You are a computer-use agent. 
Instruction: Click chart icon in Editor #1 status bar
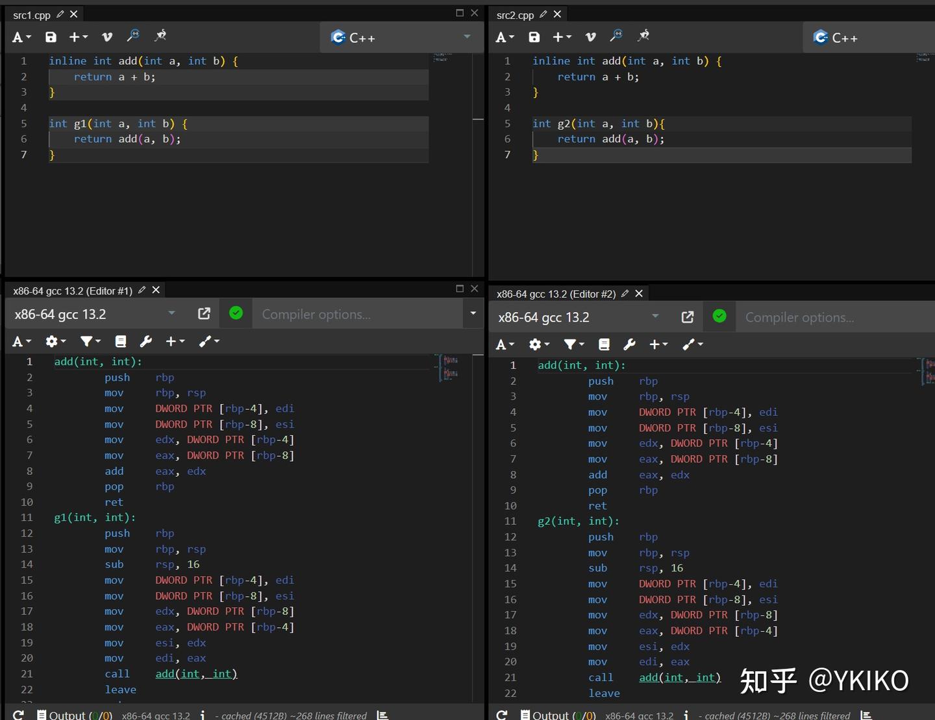[382, 715]
